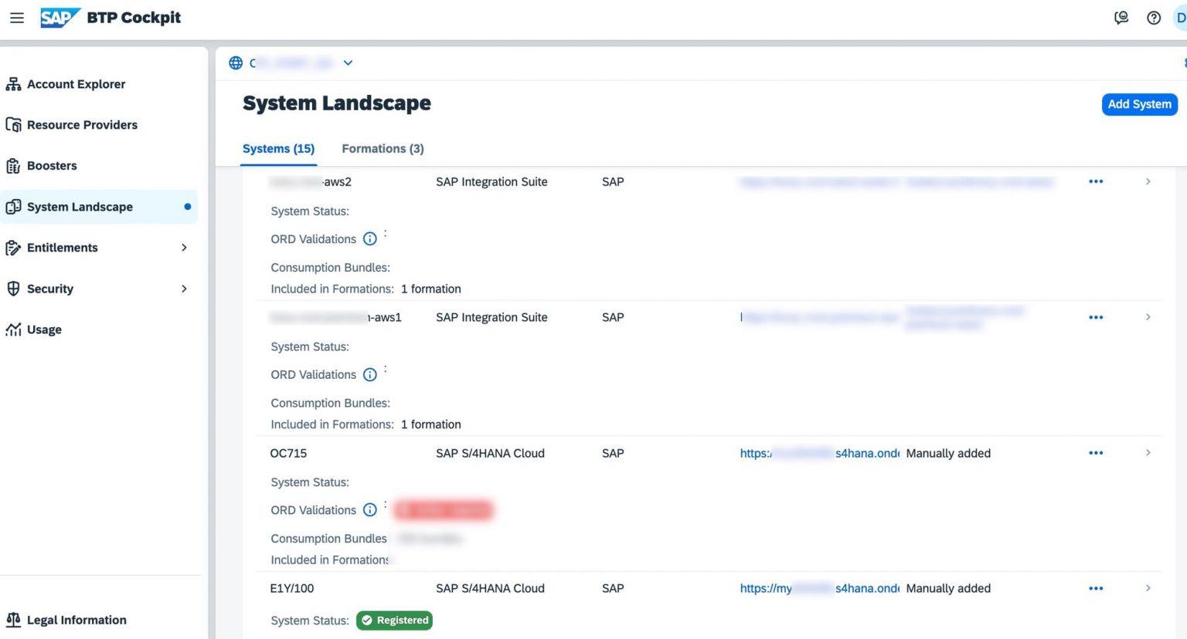Switch to the Formations (3) tab

tap(383, 148)
